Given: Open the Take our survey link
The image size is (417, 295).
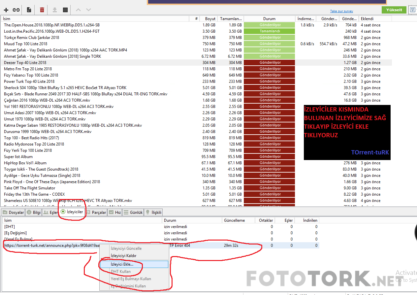Looking at the screenshot, I should pyautogui.click(x=341, y=11).
